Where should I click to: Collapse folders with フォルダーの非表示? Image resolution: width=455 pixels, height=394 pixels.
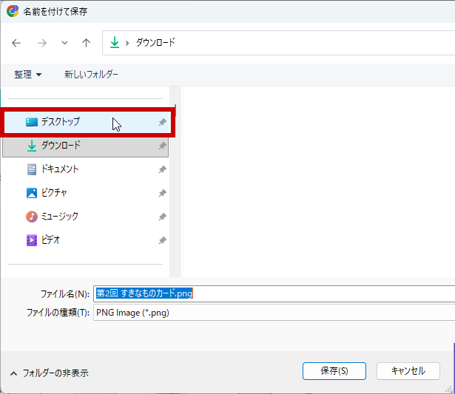pos(50,373)
